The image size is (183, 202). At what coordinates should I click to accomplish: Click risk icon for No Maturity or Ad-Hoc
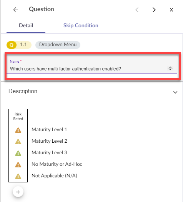tap(18, 165)
